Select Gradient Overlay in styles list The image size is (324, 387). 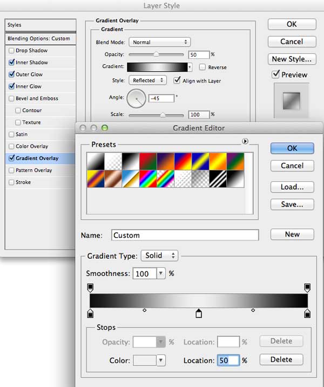(x=40, y=158)
